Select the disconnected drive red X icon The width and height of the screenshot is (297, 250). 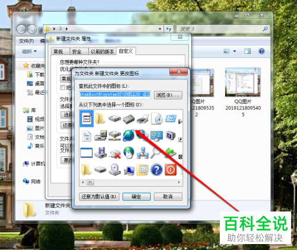pos(115,154)
